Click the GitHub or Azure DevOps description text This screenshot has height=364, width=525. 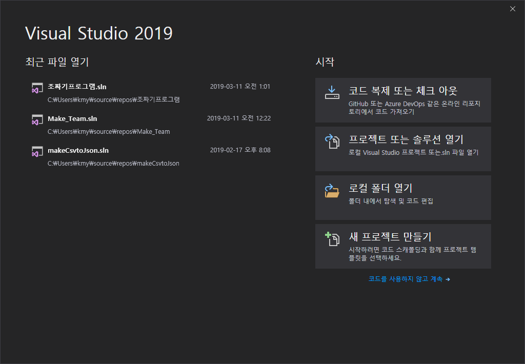tap(414, 108)
